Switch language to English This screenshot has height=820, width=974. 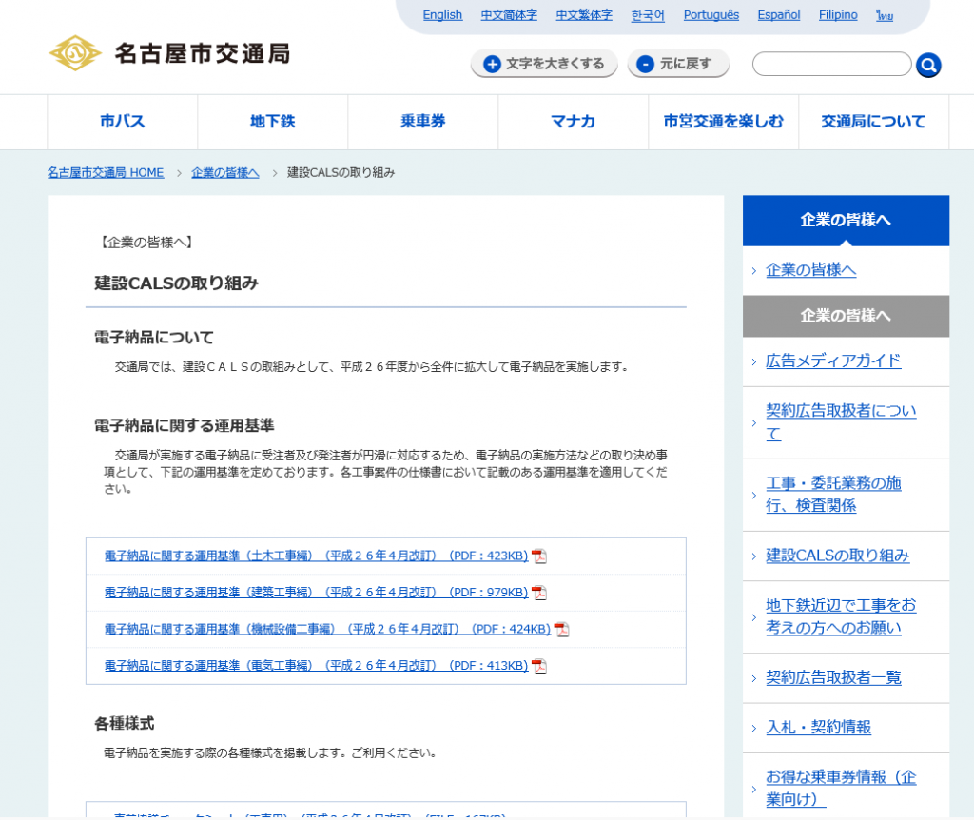click(442, 15)
